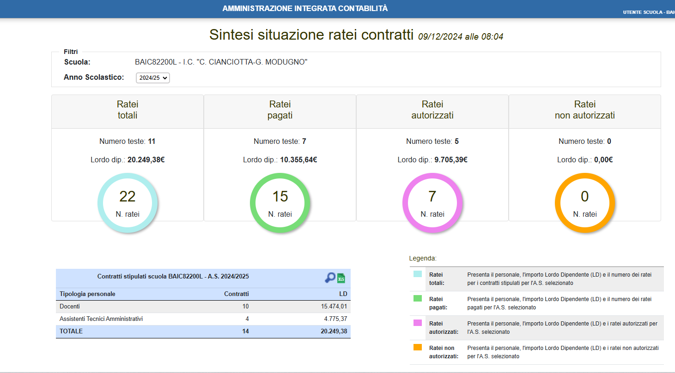The width and height of the screenshot is (675, 373).
Task: Click the cyan Ratei totali legend swatch
Action: [x=417, y=274]
